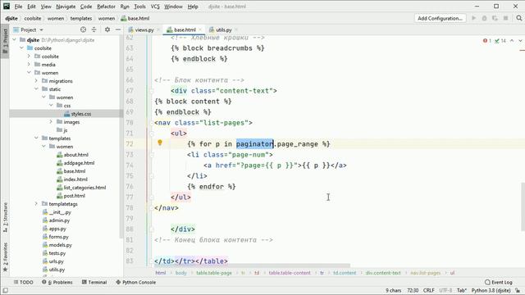525x295 pixels.
Task: Click the Stop icon in toolbar
Action: click(x=505, y=18)
